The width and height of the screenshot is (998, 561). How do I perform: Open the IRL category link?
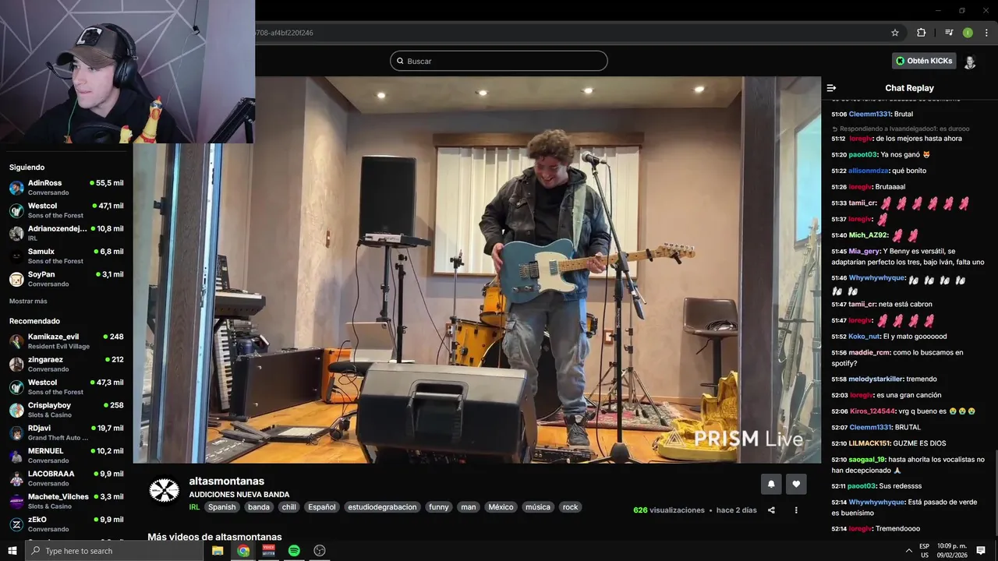(194, 507)
